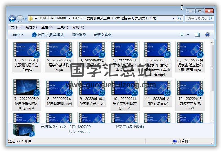Image resolution: width=222 pixels, height=152 pixels.
Task: Click the refresh button beside address bar
Action: click(x=180, y=19)
